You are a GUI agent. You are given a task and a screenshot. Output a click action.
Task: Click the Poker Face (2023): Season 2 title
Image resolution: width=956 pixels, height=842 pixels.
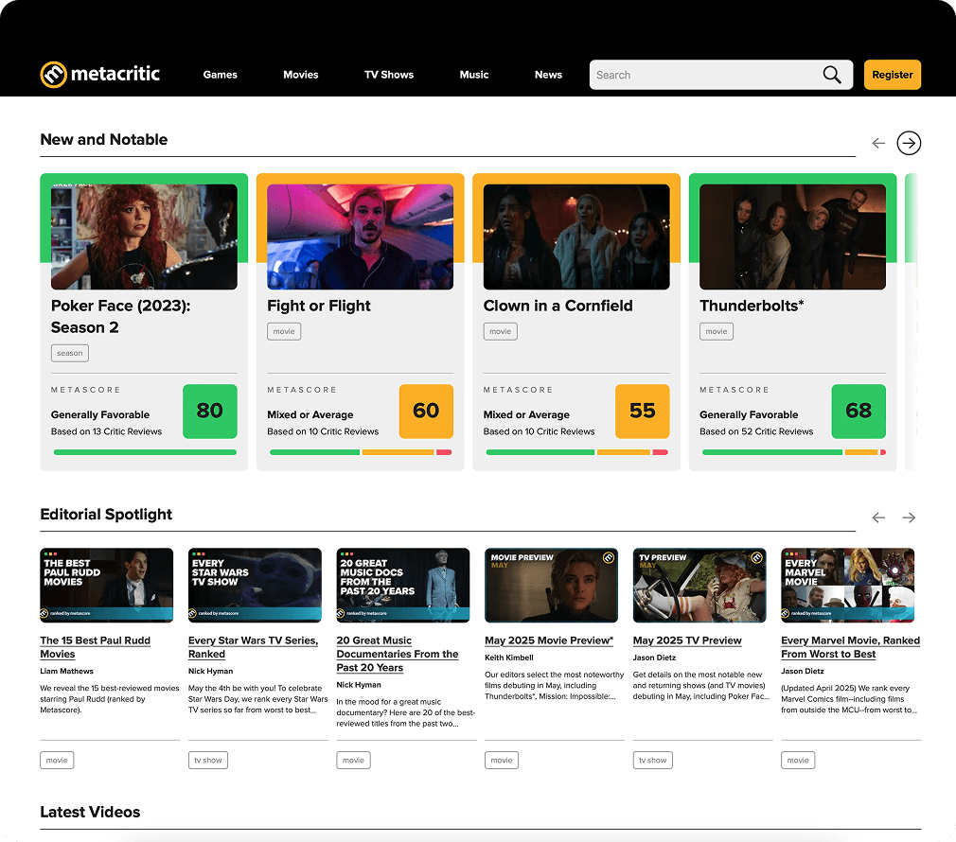pyautogui.click(x=121, y=316)
